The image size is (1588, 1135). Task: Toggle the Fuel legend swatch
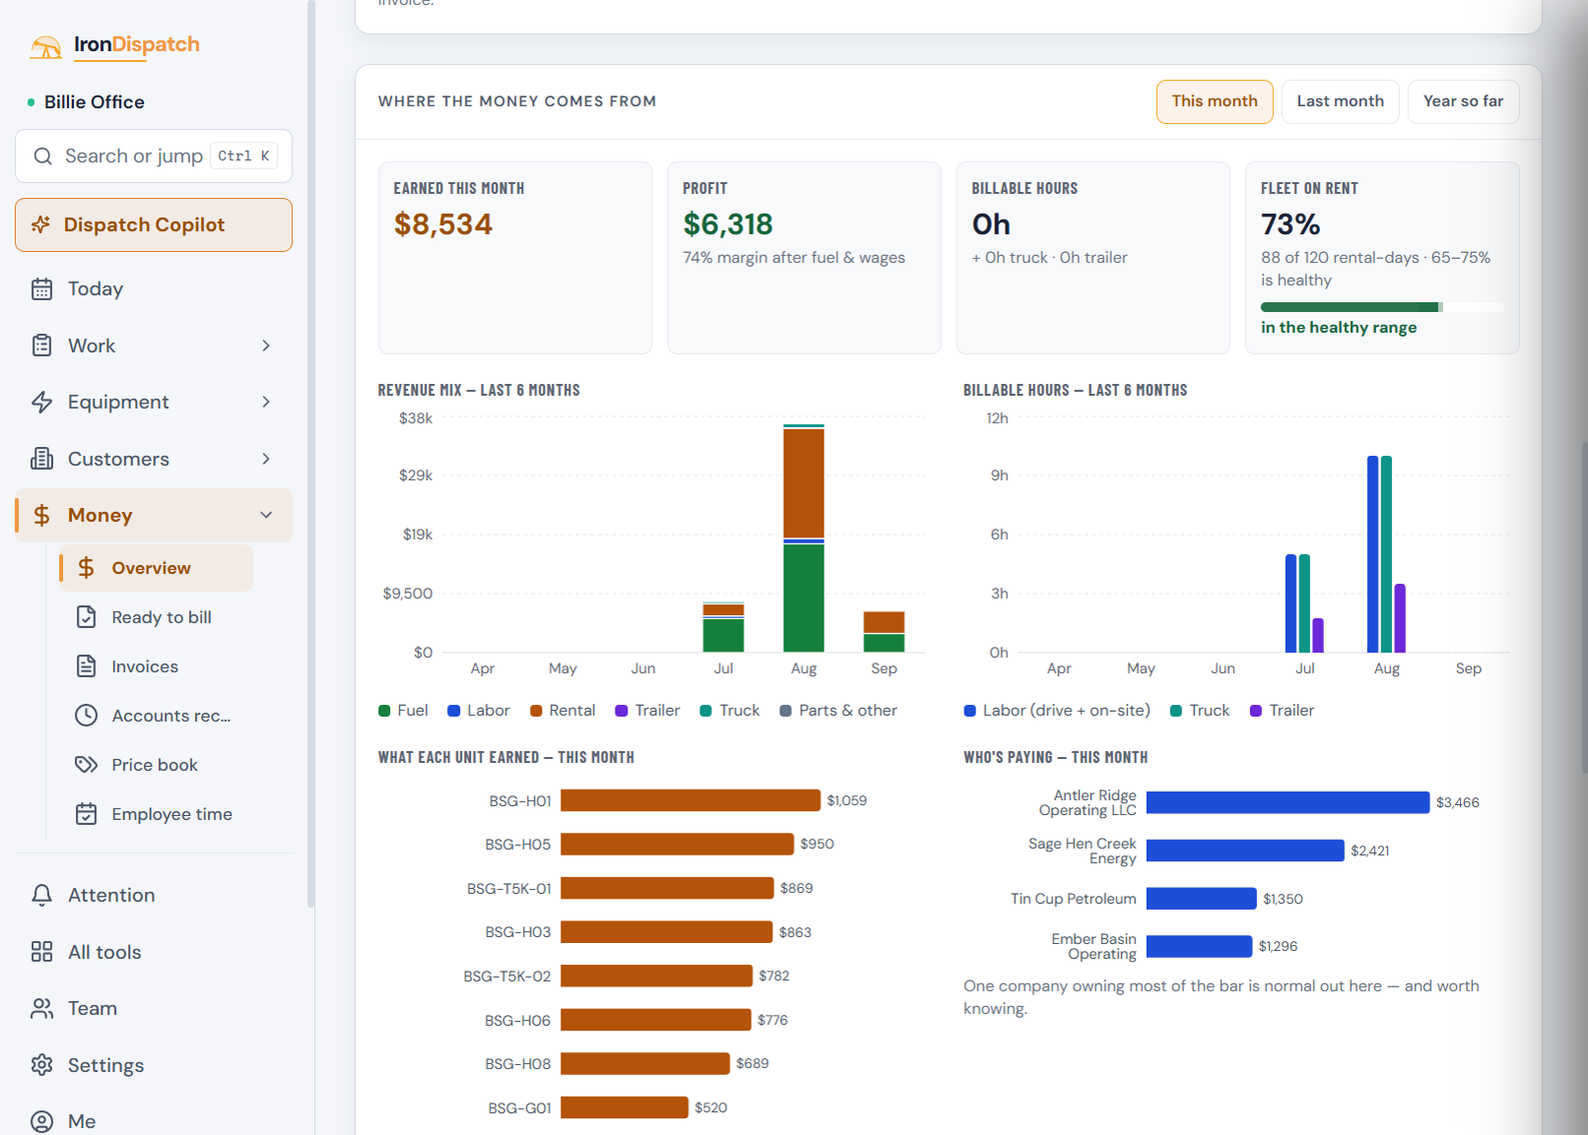pyautogui.click(x=385, y=711)
